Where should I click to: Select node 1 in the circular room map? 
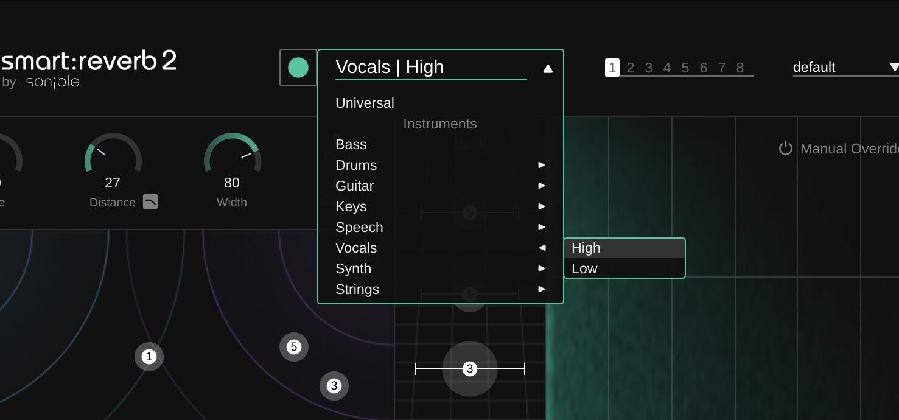click(x=149, y=357)
